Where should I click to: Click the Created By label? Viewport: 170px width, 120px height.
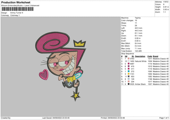click(x=6, y=118)
